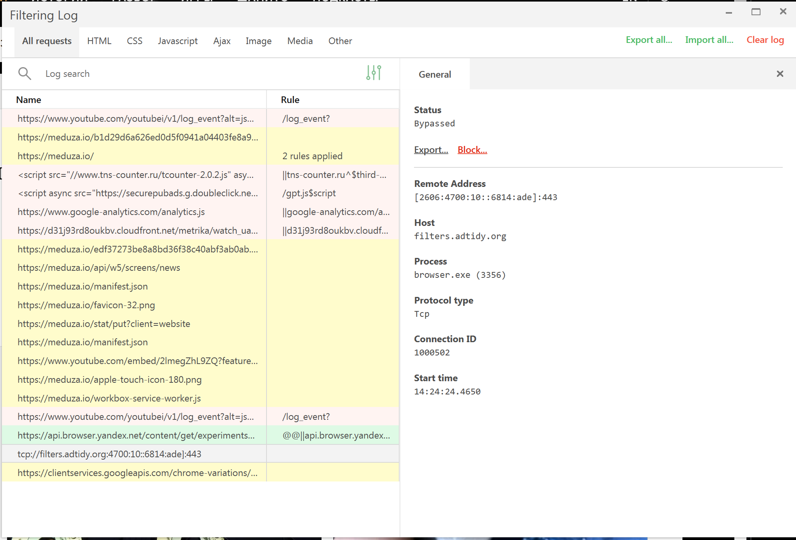Clear the filtering log

765,39
